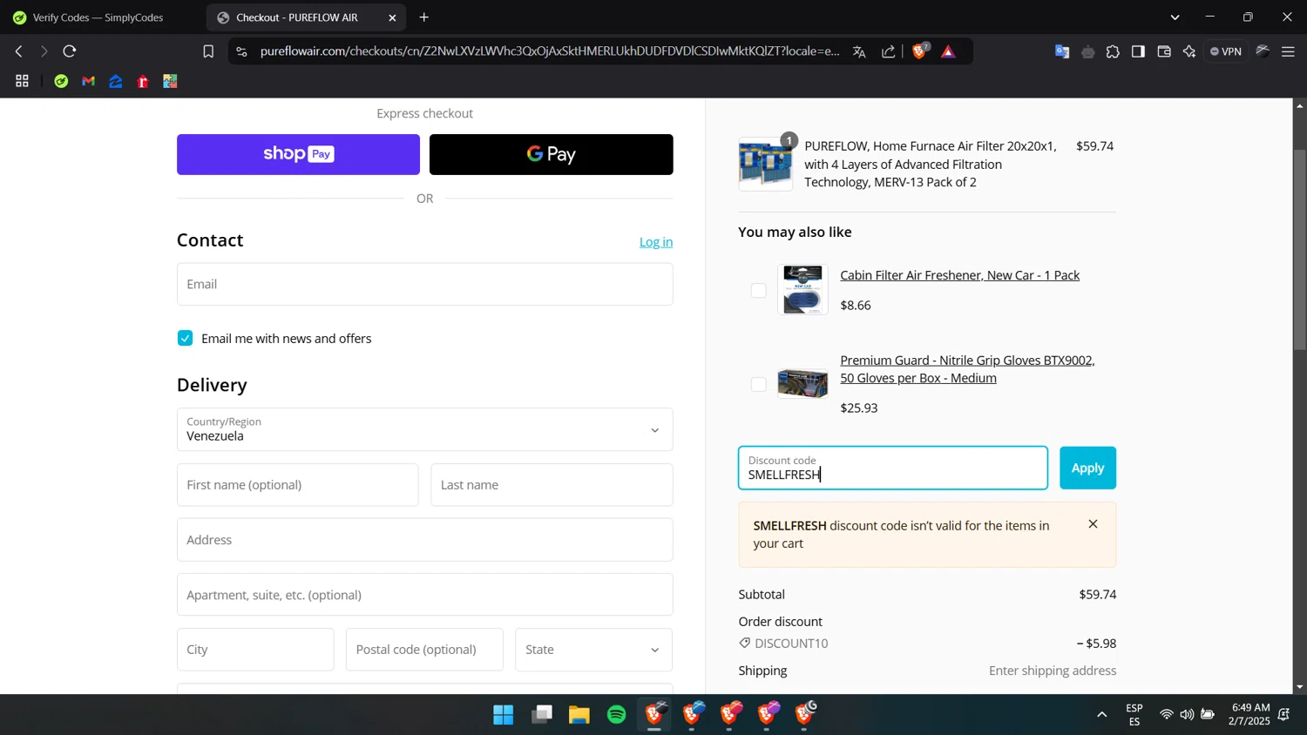Open Premium Guard Nitrile Grip Gloves link

tap(967, 369)
